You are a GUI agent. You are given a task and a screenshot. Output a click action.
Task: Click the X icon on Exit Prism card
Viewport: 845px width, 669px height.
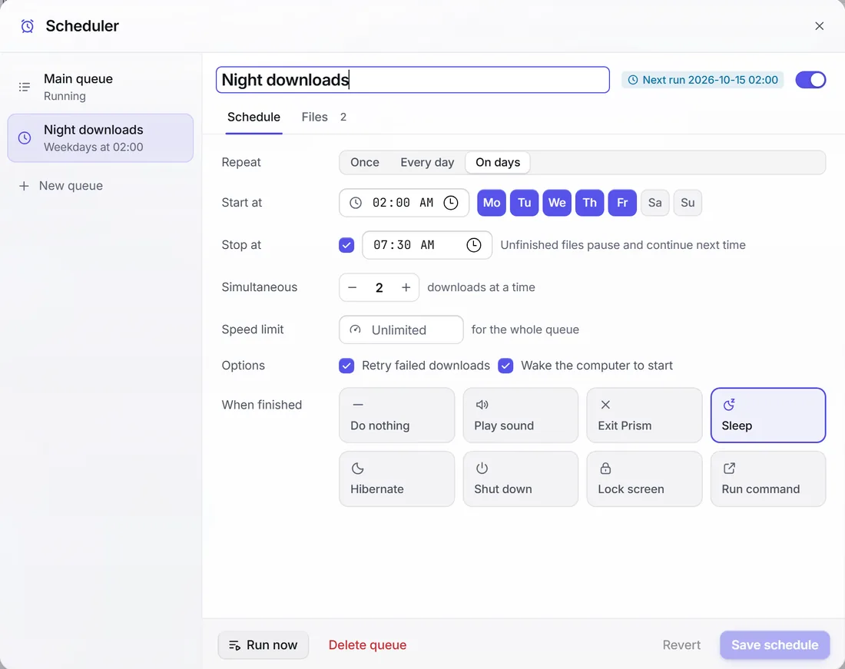click(606, 405)
